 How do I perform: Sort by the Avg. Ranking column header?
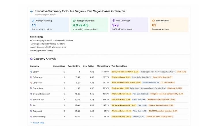tap(74, 66)
